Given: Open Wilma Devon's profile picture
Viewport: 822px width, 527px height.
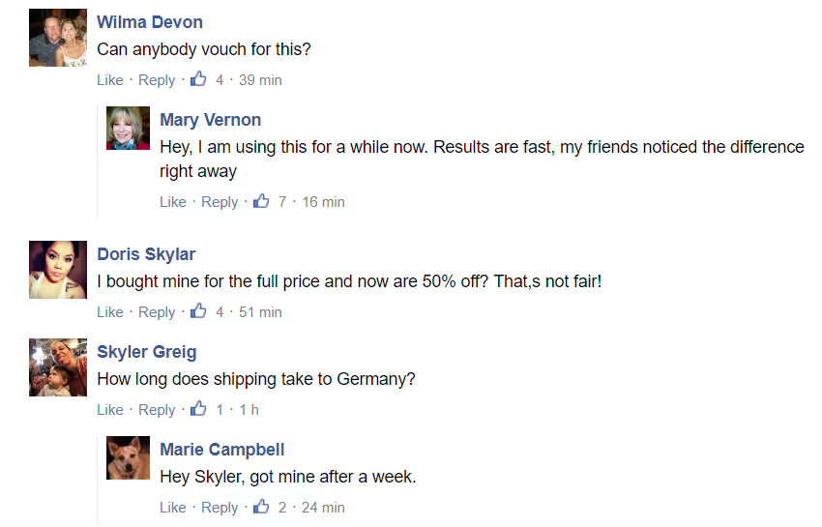Looking at the screenshot, I should pos(58,39).
